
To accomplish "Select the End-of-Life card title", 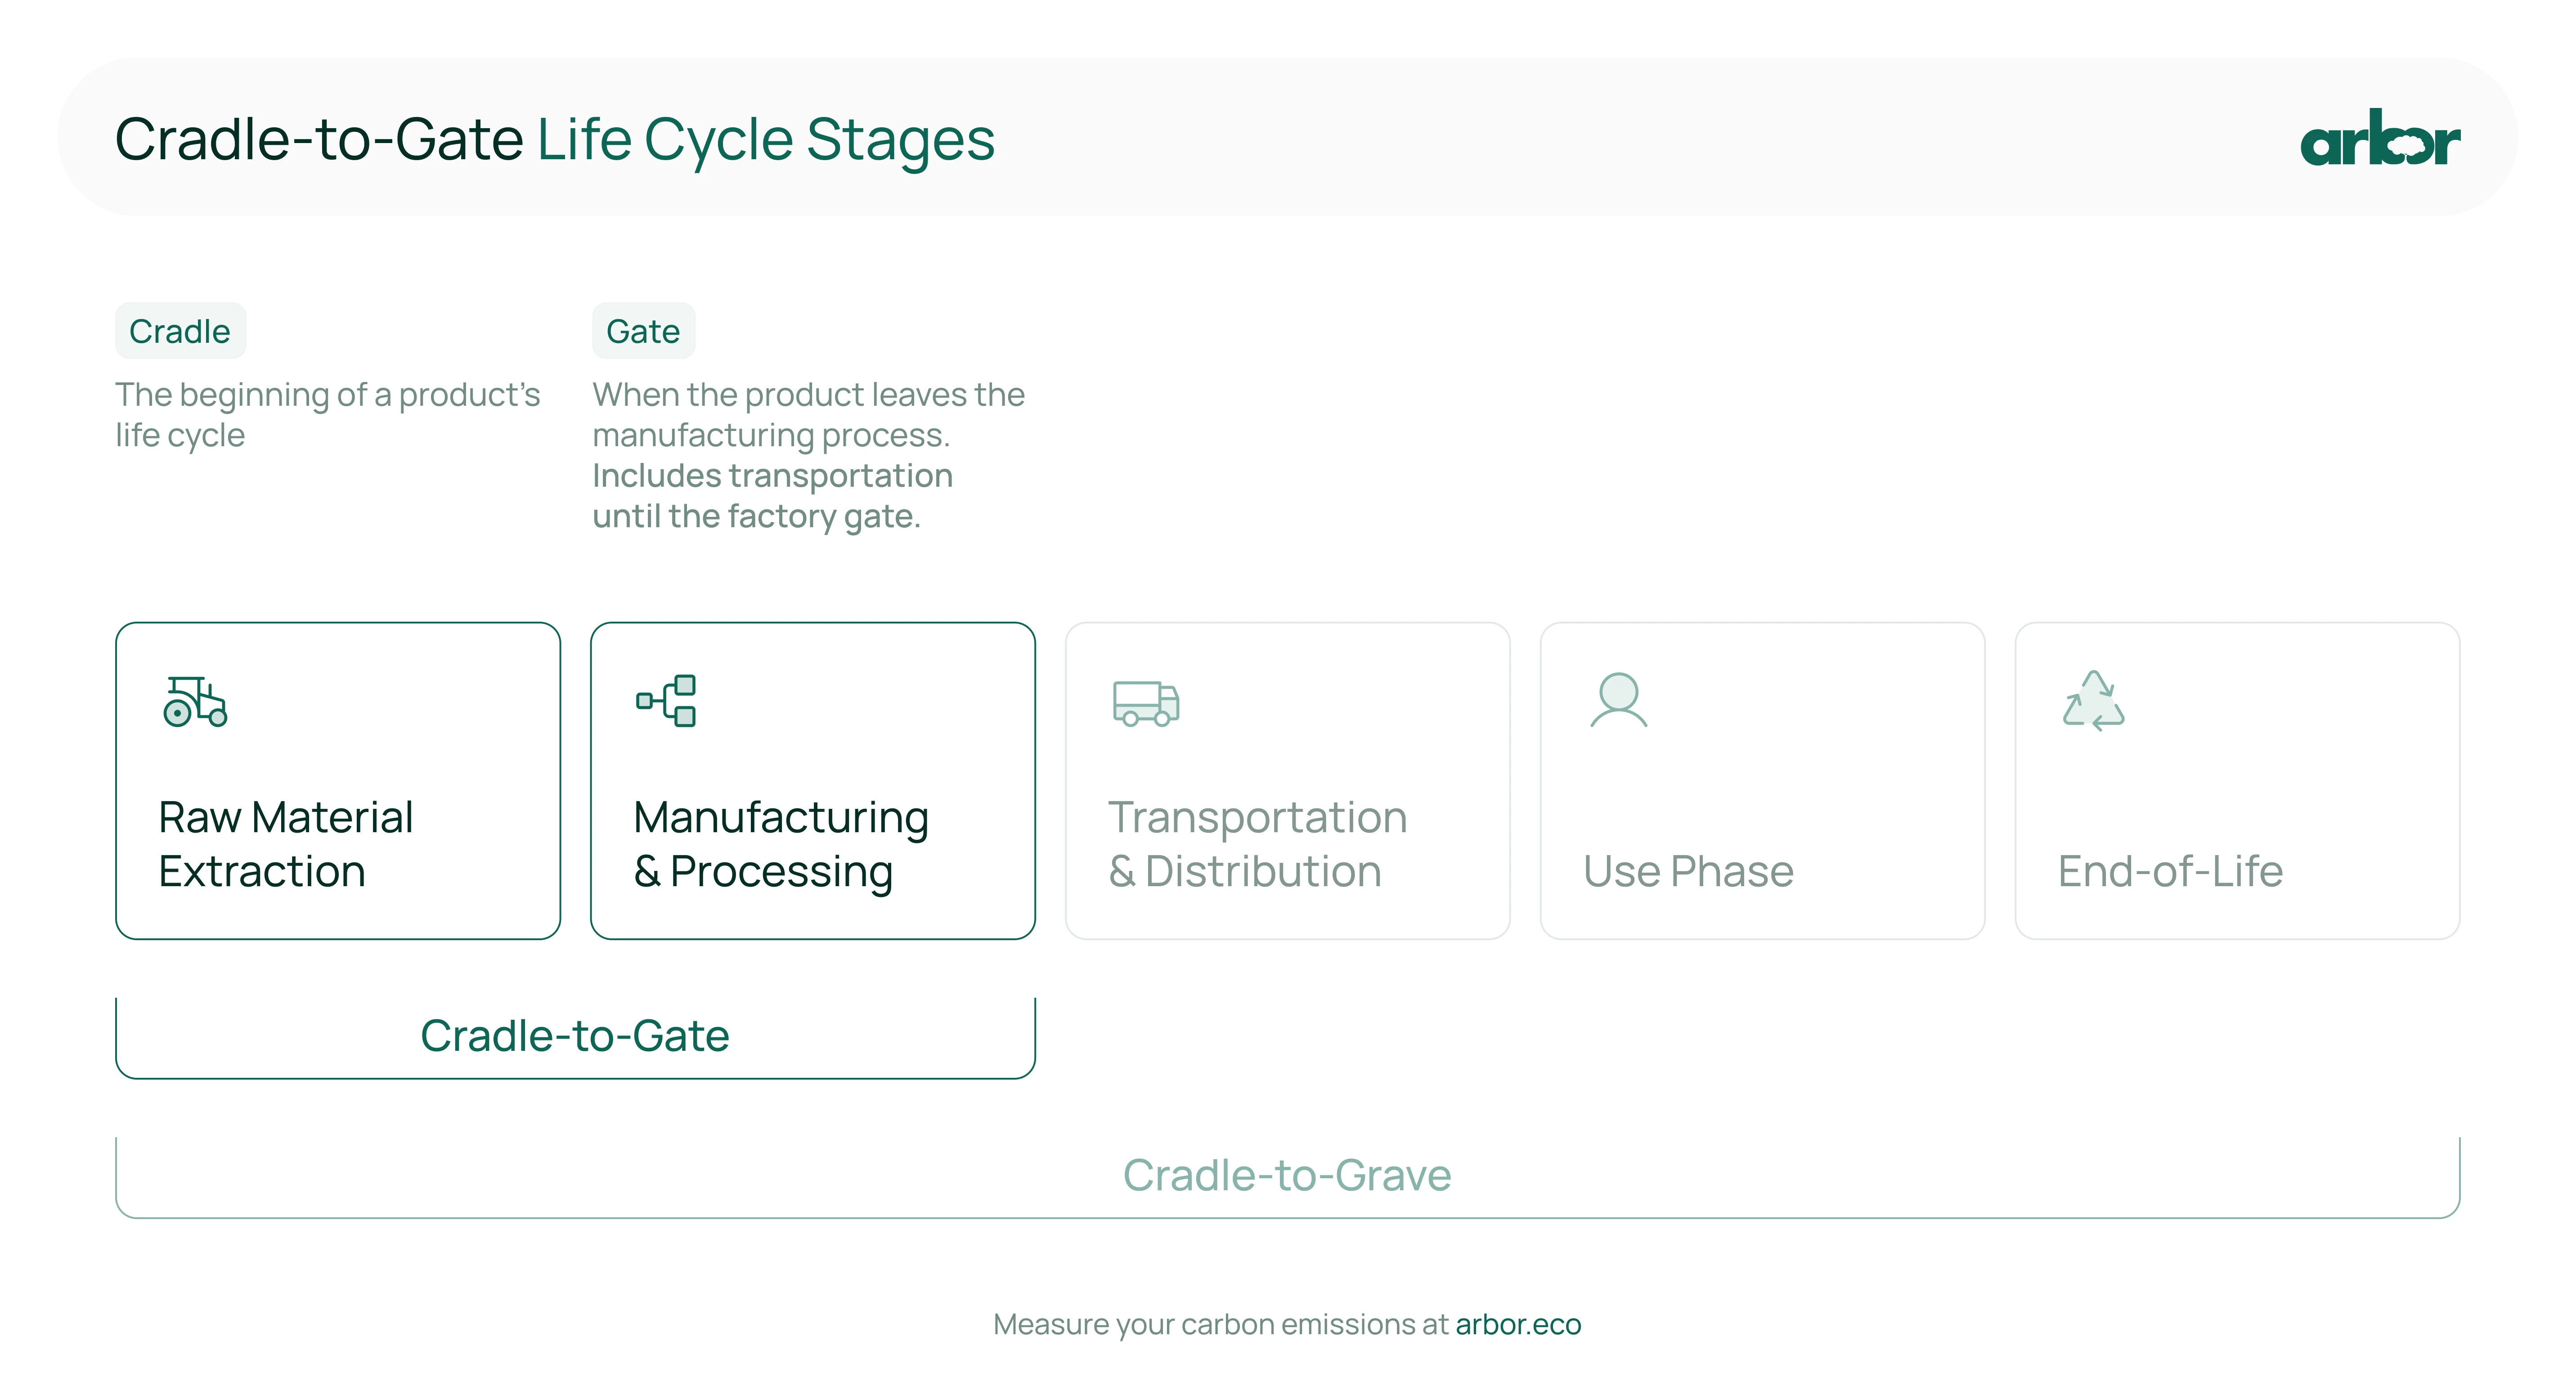I will point(2170,871).
